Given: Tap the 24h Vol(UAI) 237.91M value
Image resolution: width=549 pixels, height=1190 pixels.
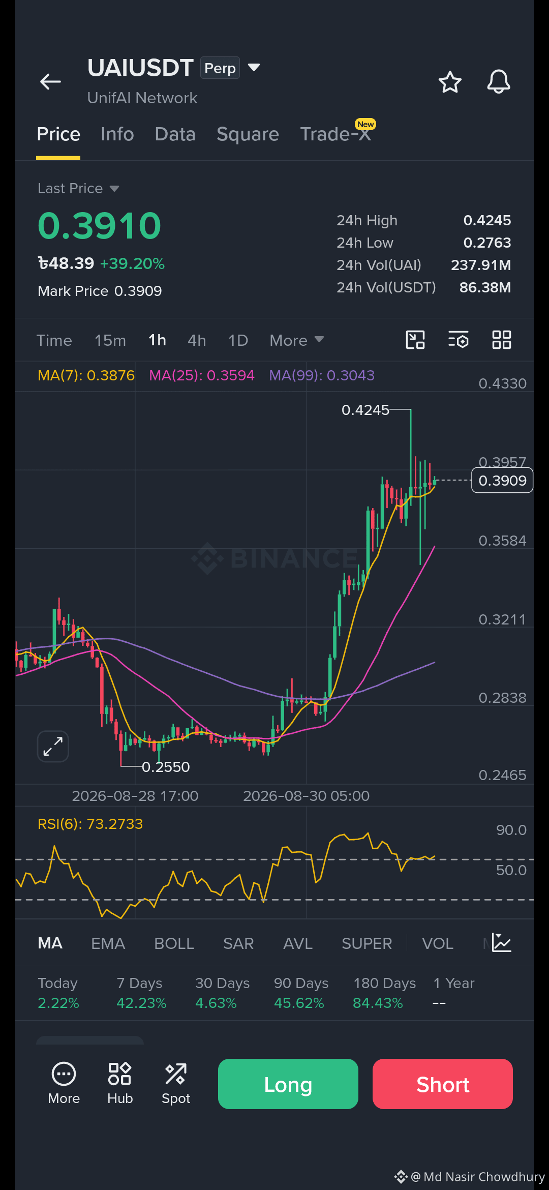Looking at the screenshot, I should [481, 265].
